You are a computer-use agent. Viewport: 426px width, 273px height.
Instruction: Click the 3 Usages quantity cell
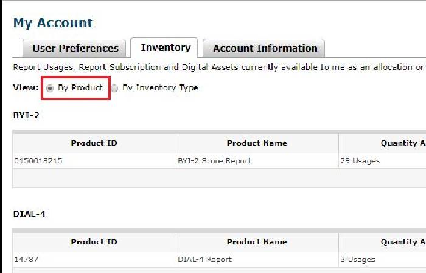[358, 260]
